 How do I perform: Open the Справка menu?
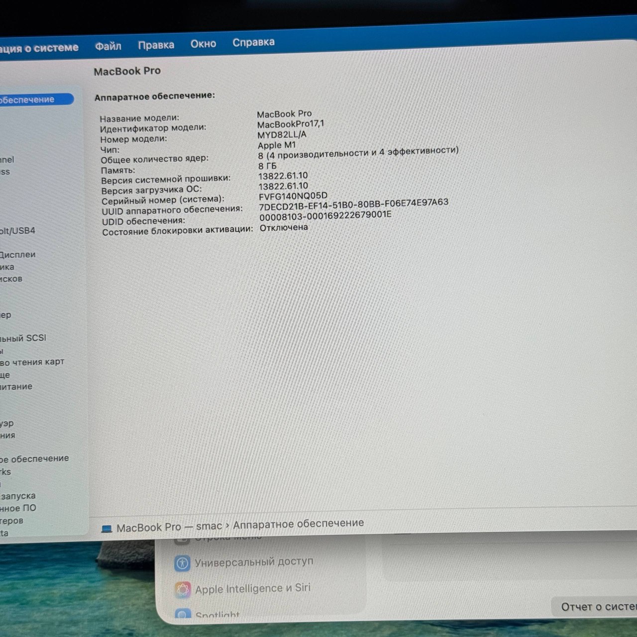click(x=253, y=42)
